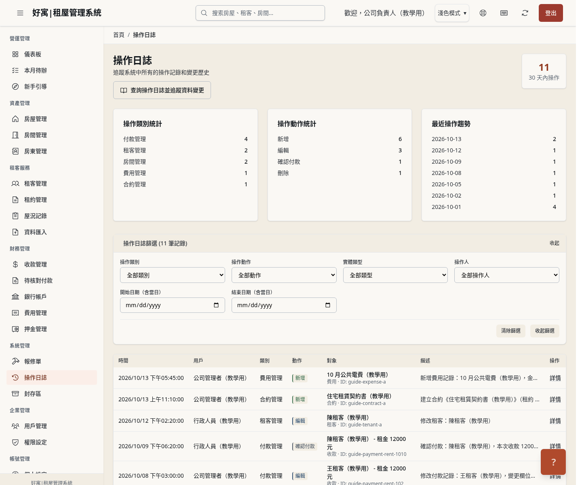Select 操作日誌 in the sidebar
Image resolution: width=582 pixels, height=485 pixels.
coord(52,377)
